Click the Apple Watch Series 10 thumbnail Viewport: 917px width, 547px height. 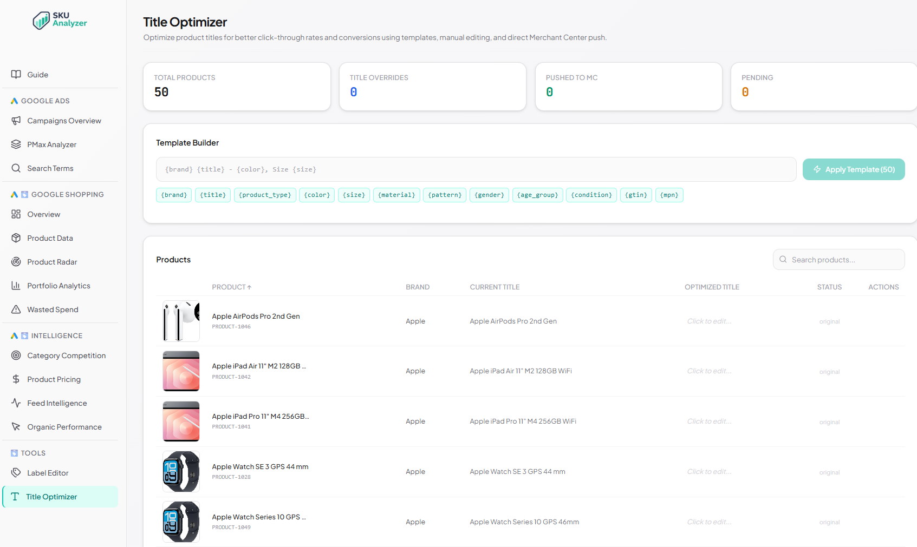click(181, 522)
